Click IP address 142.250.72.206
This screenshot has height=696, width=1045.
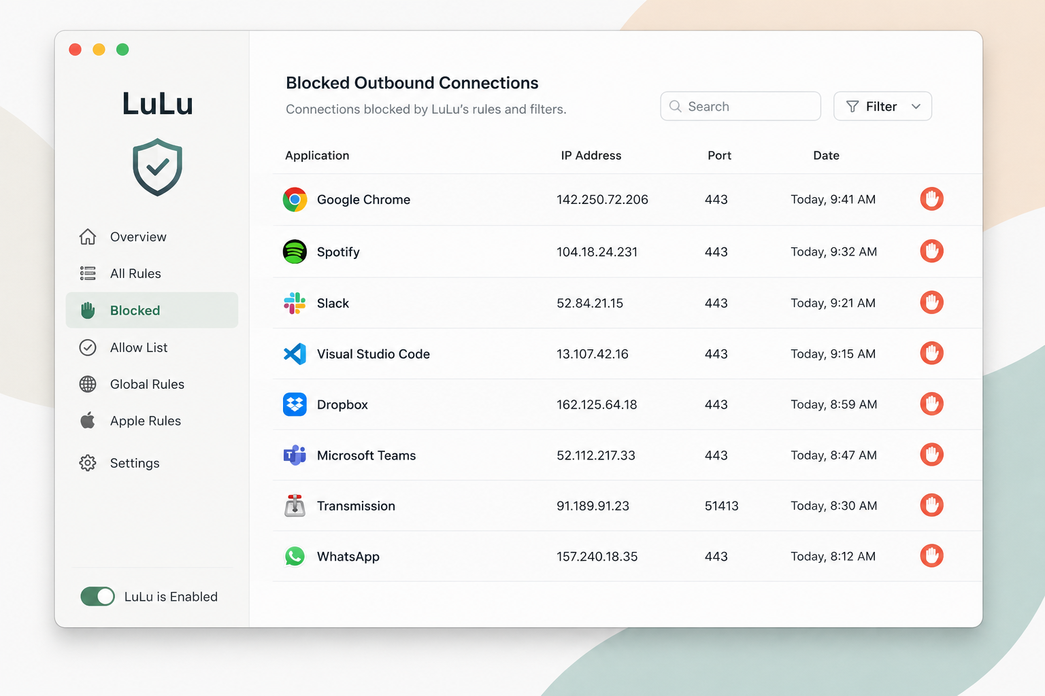coord(602,200)
